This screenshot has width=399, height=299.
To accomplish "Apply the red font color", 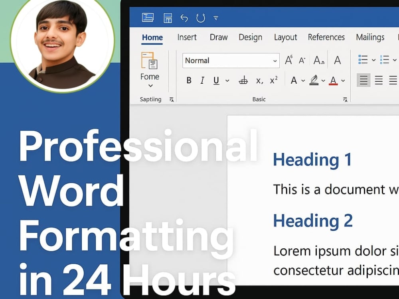I will click(x=333, y=81).
